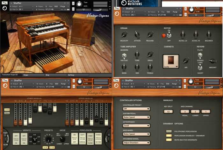Viewport: 223px width, 150px height.
Task: Adjust Tune knob in bottom-left Shaffer header
Action: 80,82
